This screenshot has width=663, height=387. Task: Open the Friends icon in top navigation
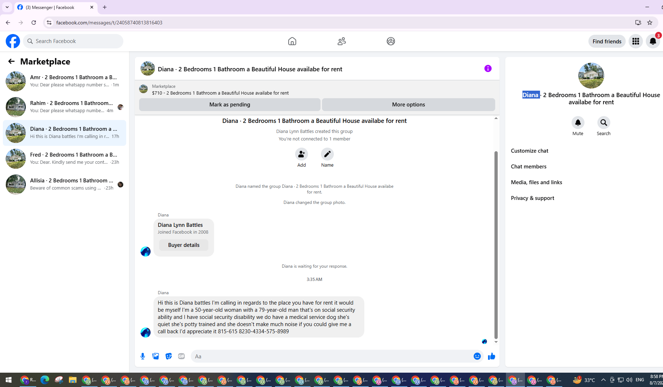tap(342, 41)
